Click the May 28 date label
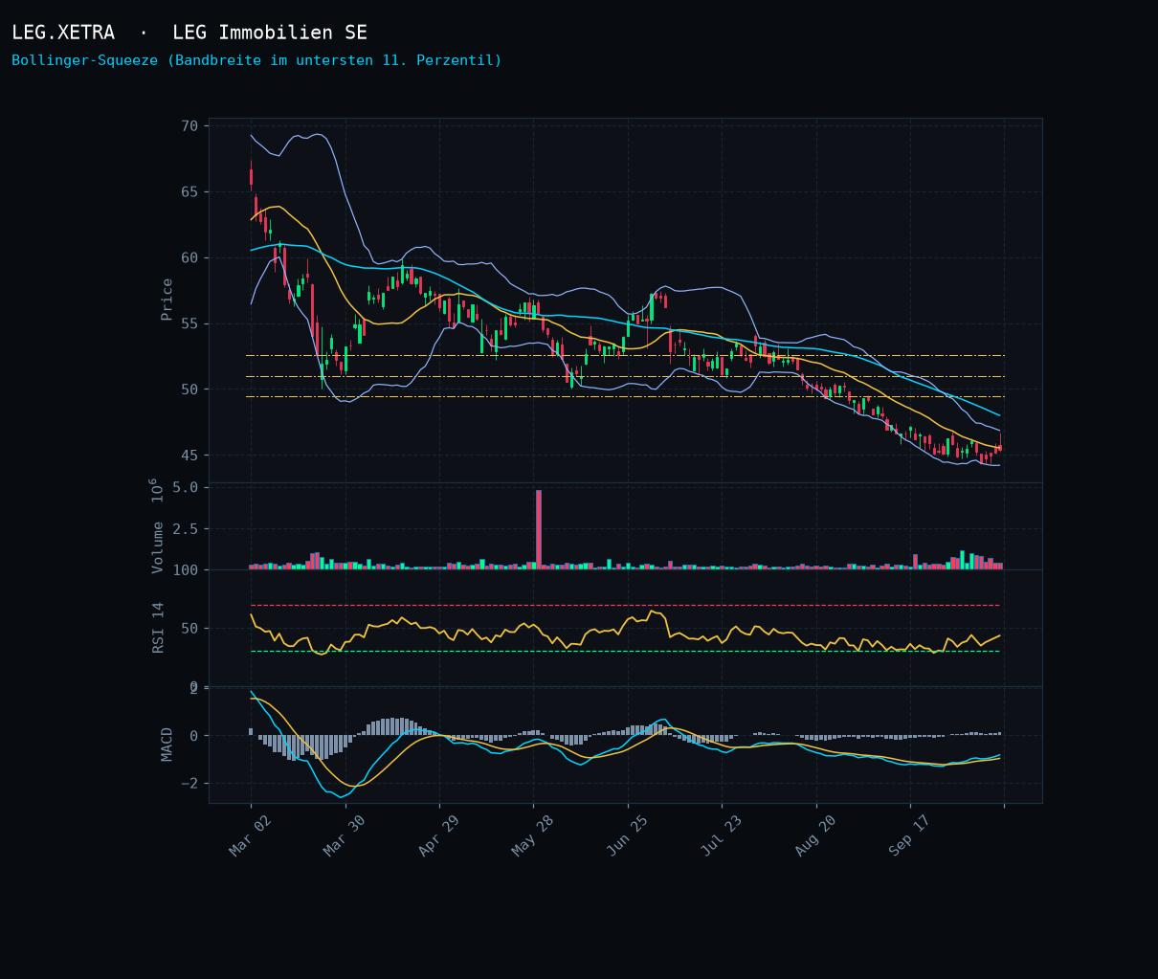Screen dimensions: 1158x979 (x=533, y=835)
